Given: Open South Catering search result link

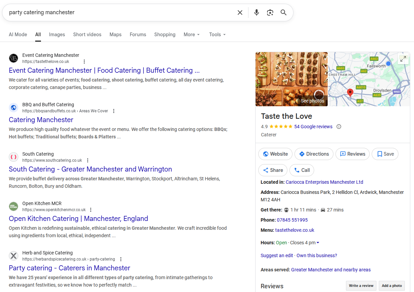Looking at the screenshot, I should (x=90, y=169).
